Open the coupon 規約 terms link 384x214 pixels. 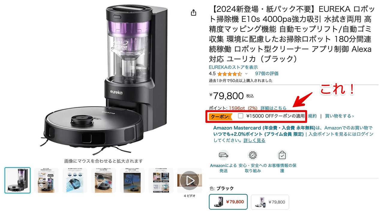[x=312, y=116]
